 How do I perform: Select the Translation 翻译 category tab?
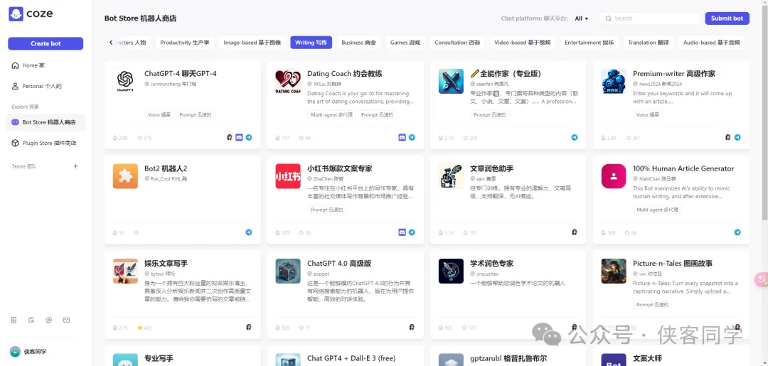point(649,43)
